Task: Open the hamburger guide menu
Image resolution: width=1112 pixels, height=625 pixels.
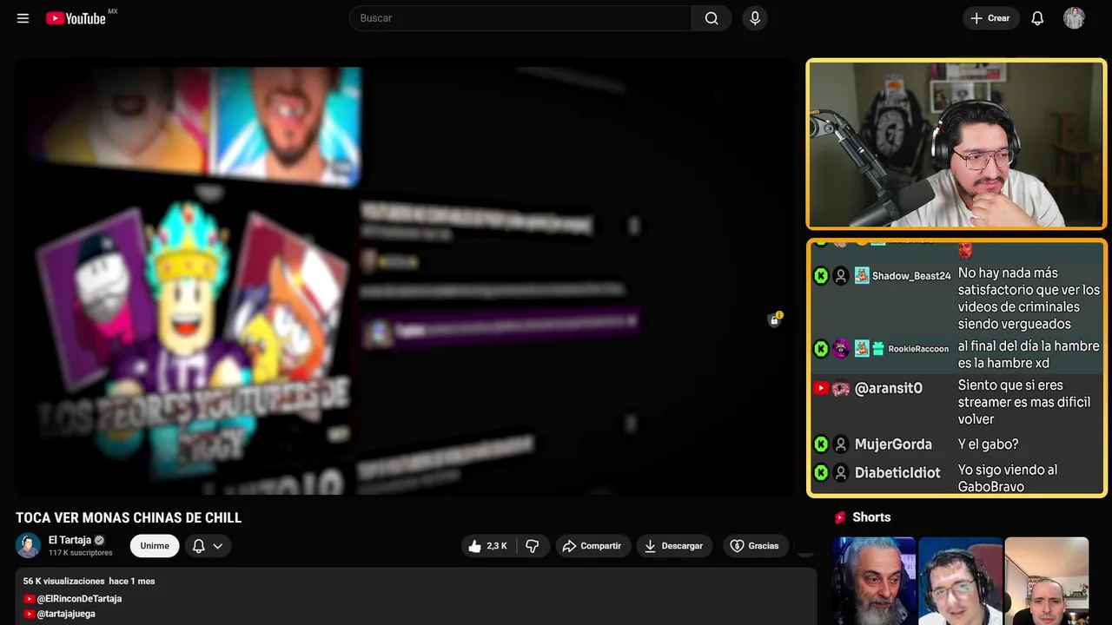Action: tap(23, 18)
